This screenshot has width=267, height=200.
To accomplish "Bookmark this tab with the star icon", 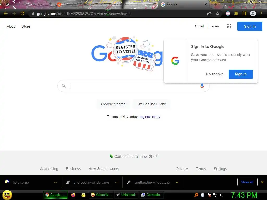I will tap(217, 14).
